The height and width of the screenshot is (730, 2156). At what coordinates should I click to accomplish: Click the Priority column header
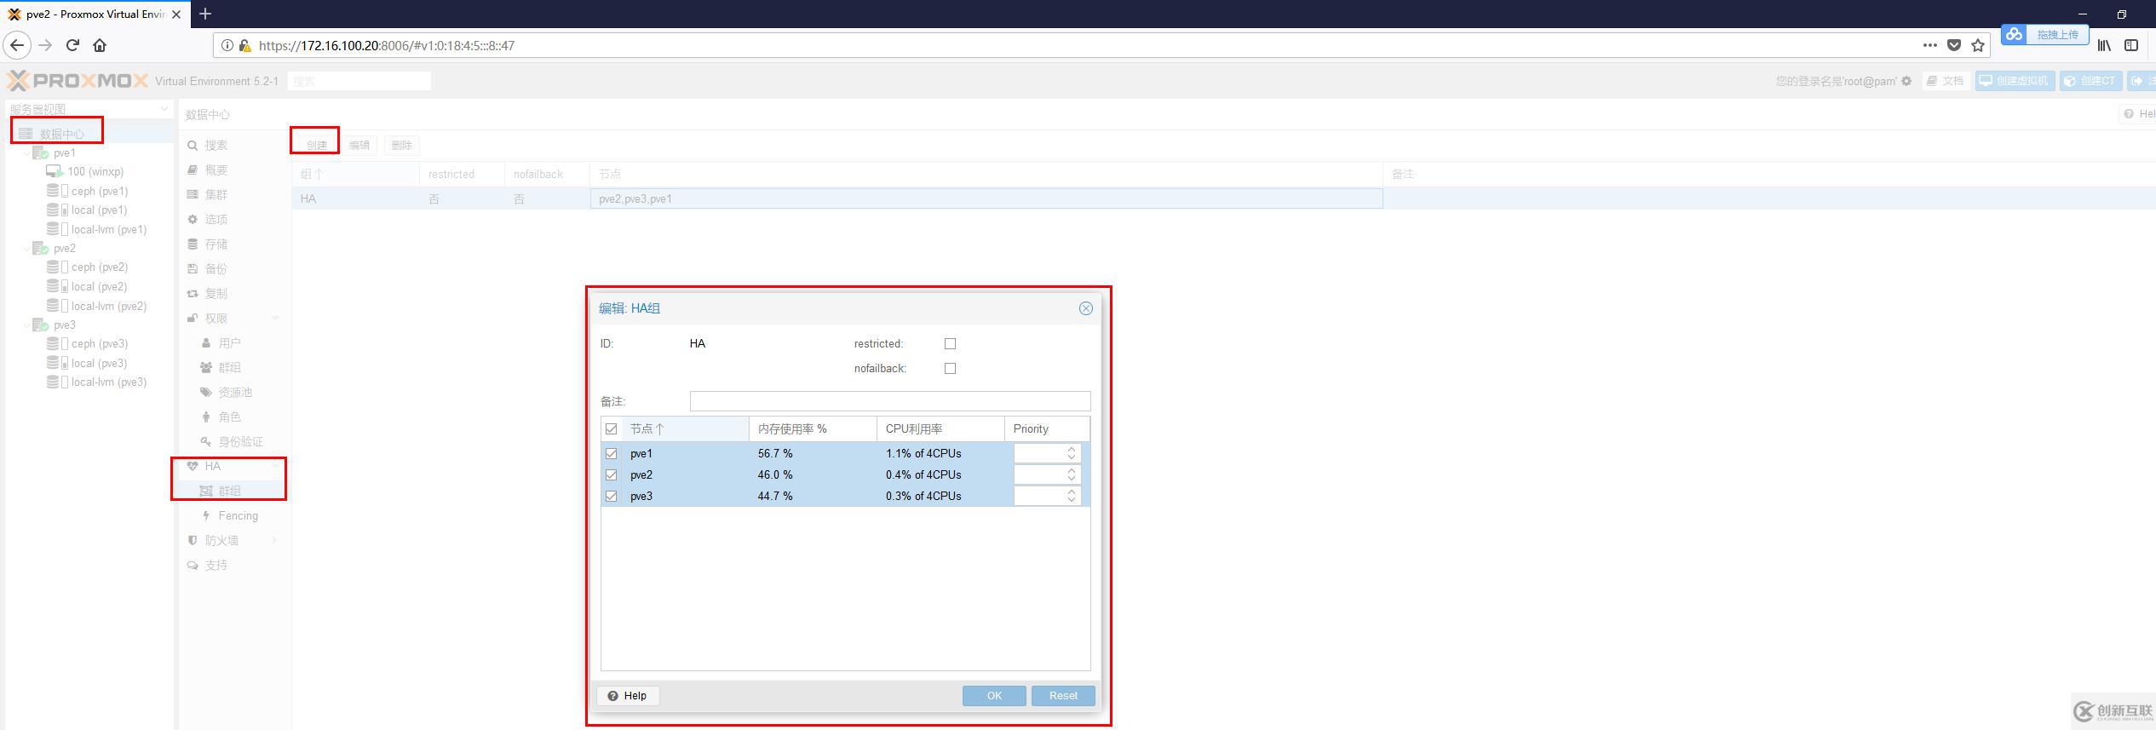[x=1047, y=429]
